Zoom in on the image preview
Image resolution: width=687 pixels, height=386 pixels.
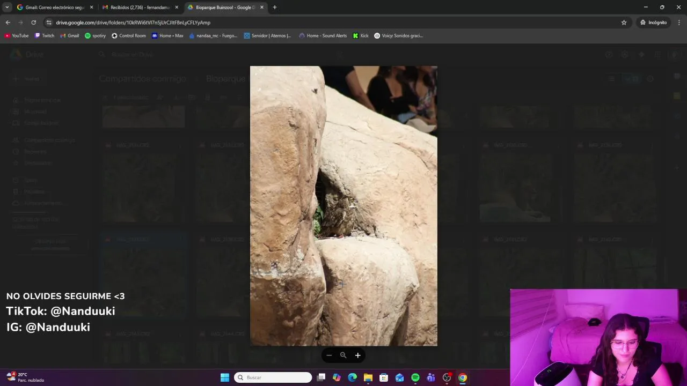tap(357, 355)
